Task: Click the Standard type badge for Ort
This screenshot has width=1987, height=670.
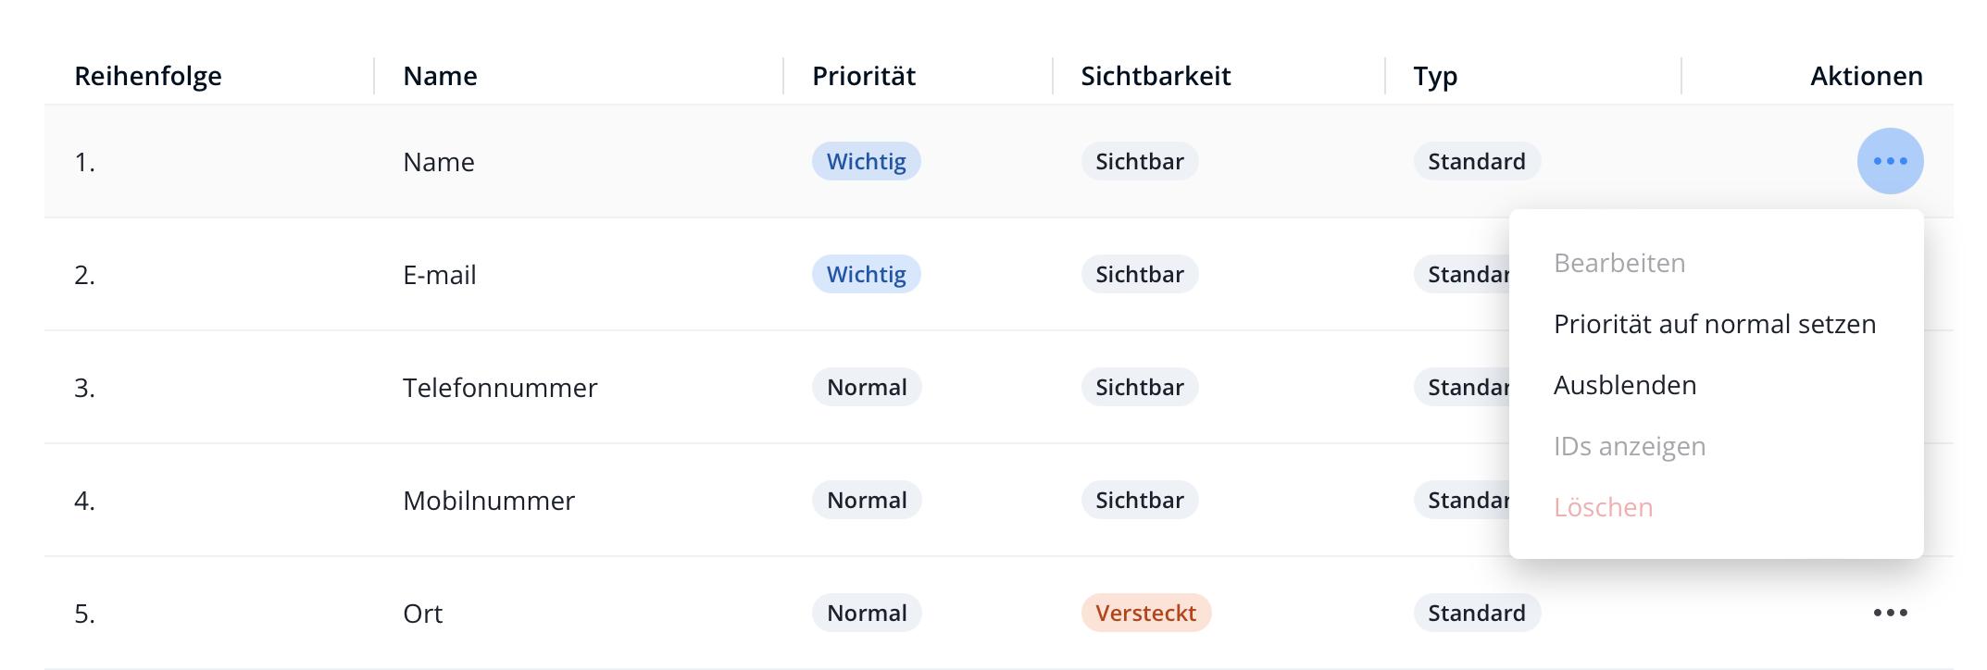Action: (1476, 613)
